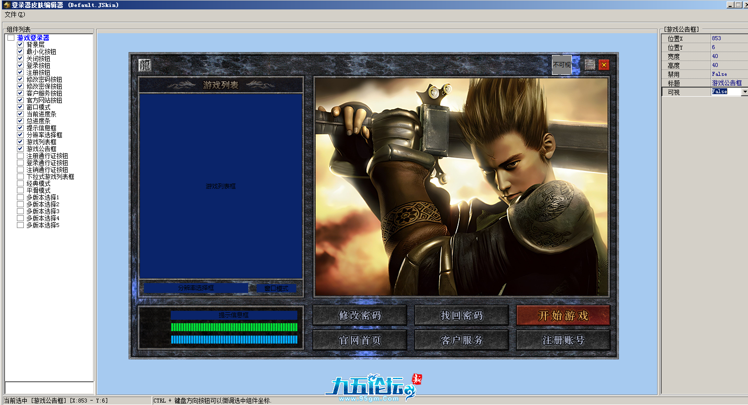Click the 分辨率选择框 resolution selector
The image size is (748, 405).
pyautogui.click(x=196, y=288)
